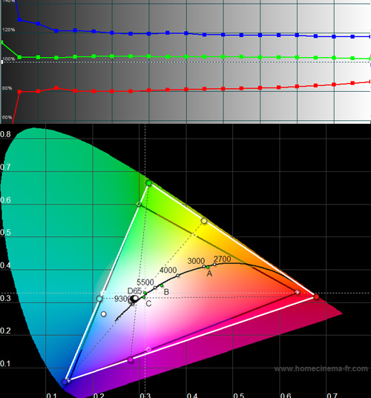371x398 pixels.
Task: Click the 2700 color temperature label
Action: coord(223,259)
